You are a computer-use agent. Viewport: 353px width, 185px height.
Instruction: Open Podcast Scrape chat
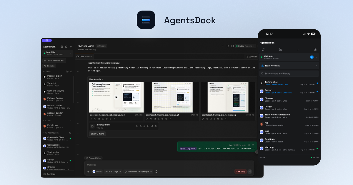coord(57,99)
